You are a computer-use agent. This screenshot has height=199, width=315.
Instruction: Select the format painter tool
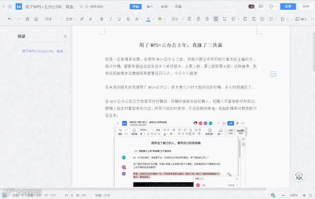tap(28, 19)
